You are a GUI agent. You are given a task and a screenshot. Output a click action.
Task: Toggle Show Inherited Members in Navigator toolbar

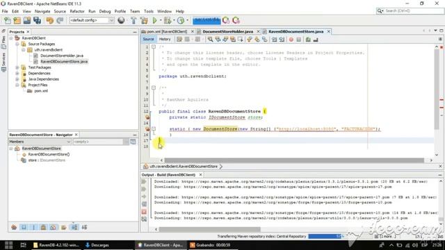coord(14,227)
